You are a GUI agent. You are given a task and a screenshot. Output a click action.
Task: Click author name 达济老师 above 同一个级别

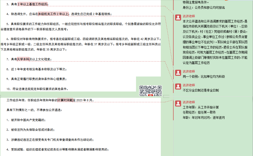[x=189, y=71]
